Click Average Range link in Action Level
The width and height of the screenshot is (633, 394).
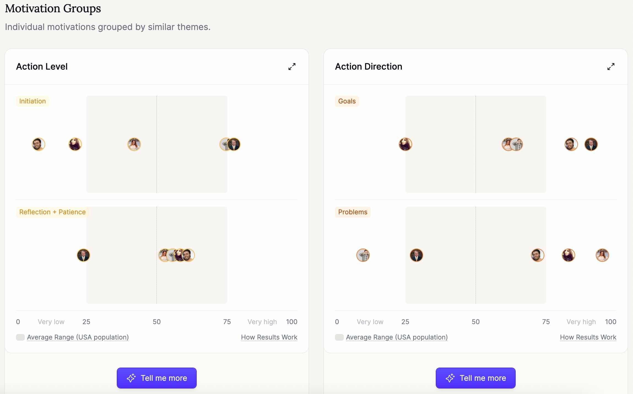pyautogui.click(x=78, y=337)
